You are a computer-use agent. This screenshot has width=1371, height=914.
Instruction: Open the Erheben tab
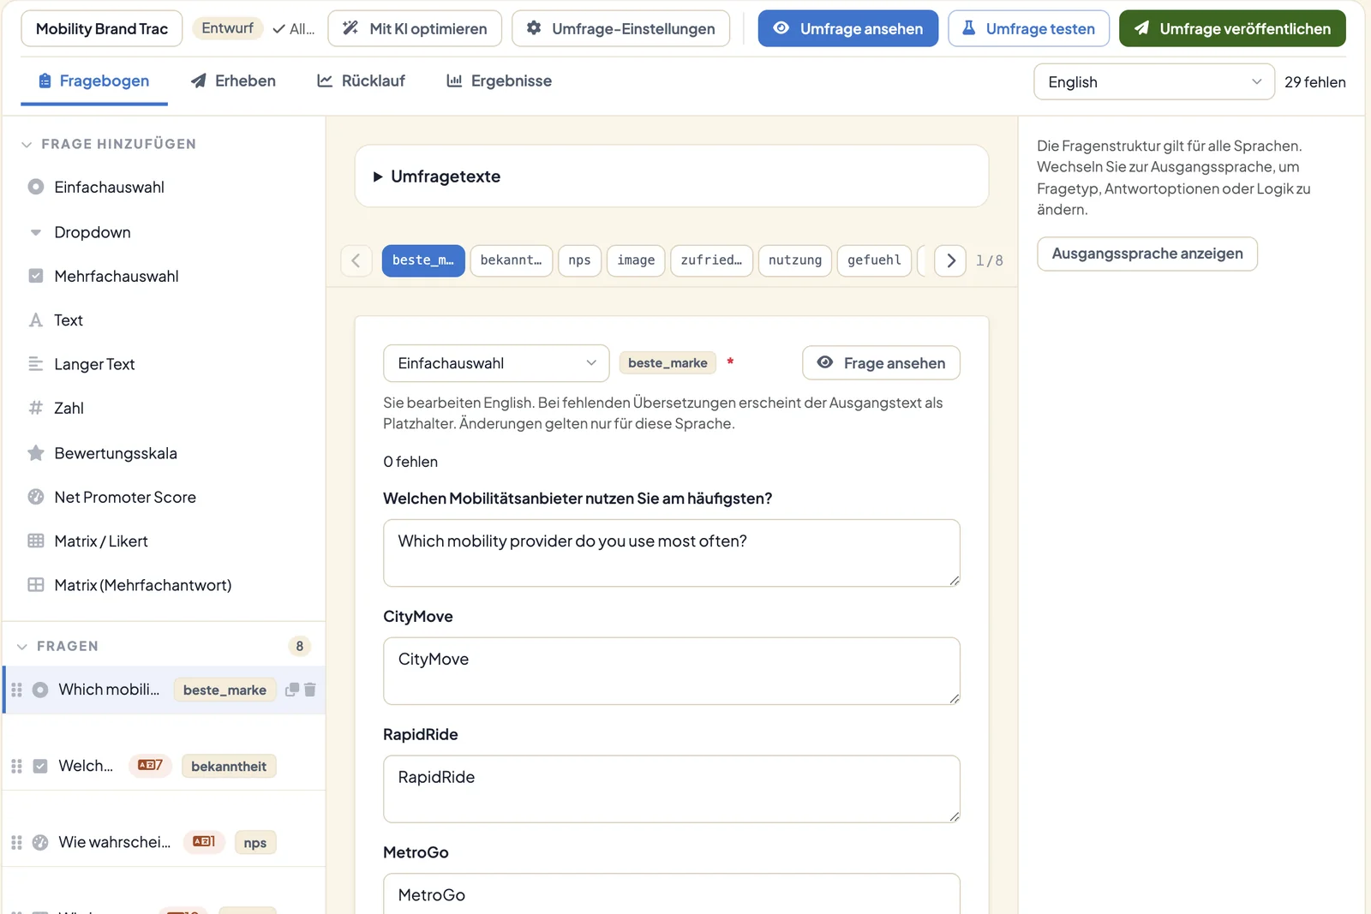(233, 81)
